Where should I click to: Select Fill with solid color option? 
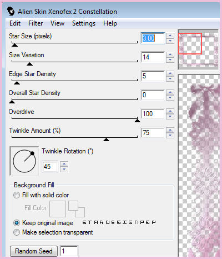click(x=17, y=195)
